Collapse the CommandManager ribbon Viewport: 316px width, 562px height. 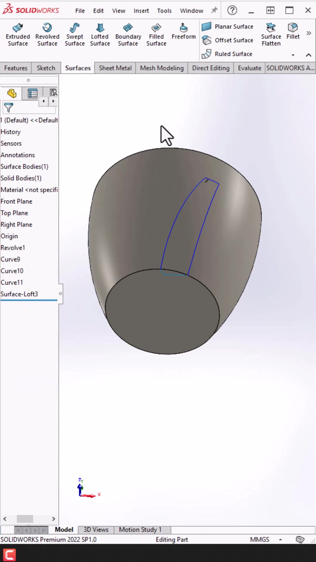point(308,55)
